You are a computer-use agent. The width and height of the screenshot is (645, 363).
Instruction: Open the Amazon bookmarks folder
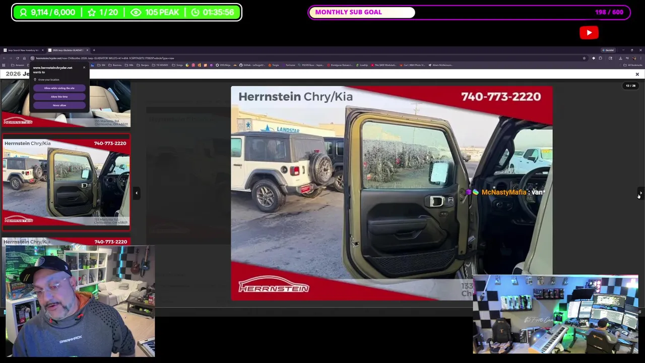coord(18,65)
